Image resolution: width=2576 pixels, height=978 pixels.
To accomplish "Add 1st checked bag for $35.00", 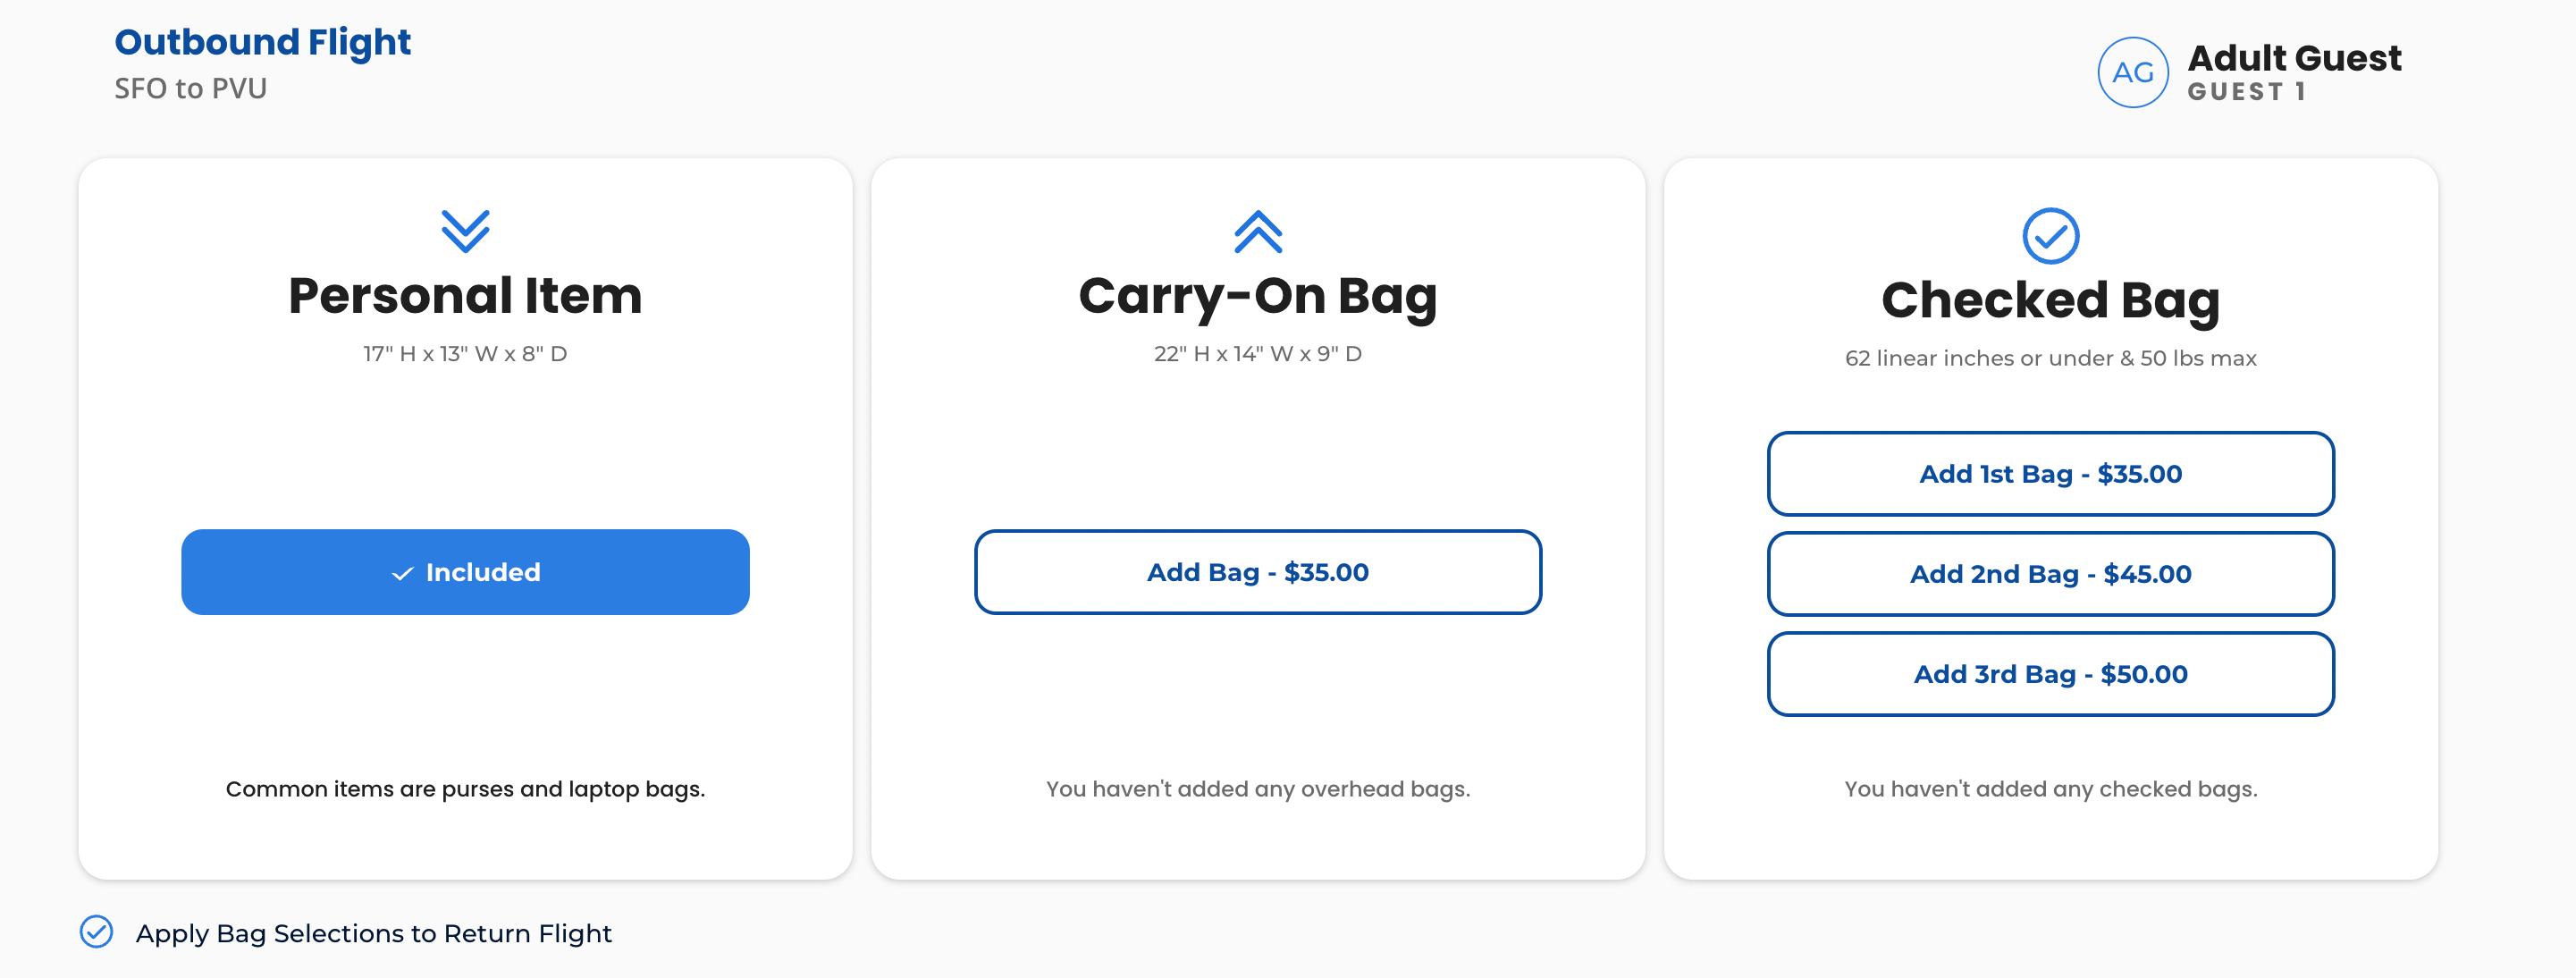I will pos(2050,474).
